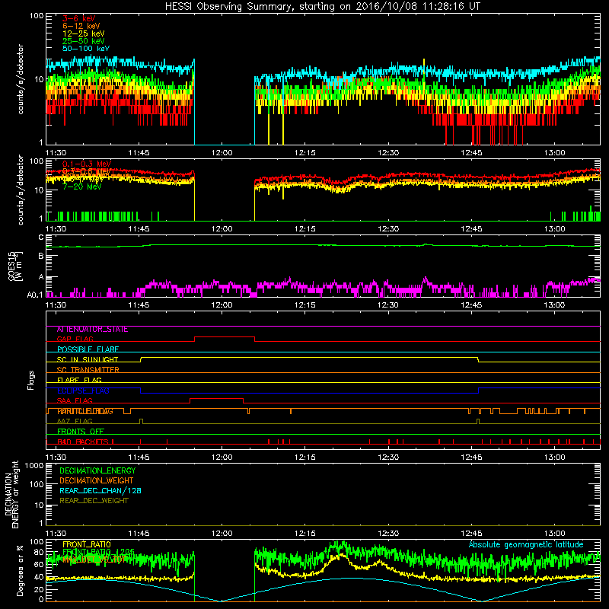
Task: Select the DECIMATION_WEIGHT legend label
Action: click(x=97, y=481)
